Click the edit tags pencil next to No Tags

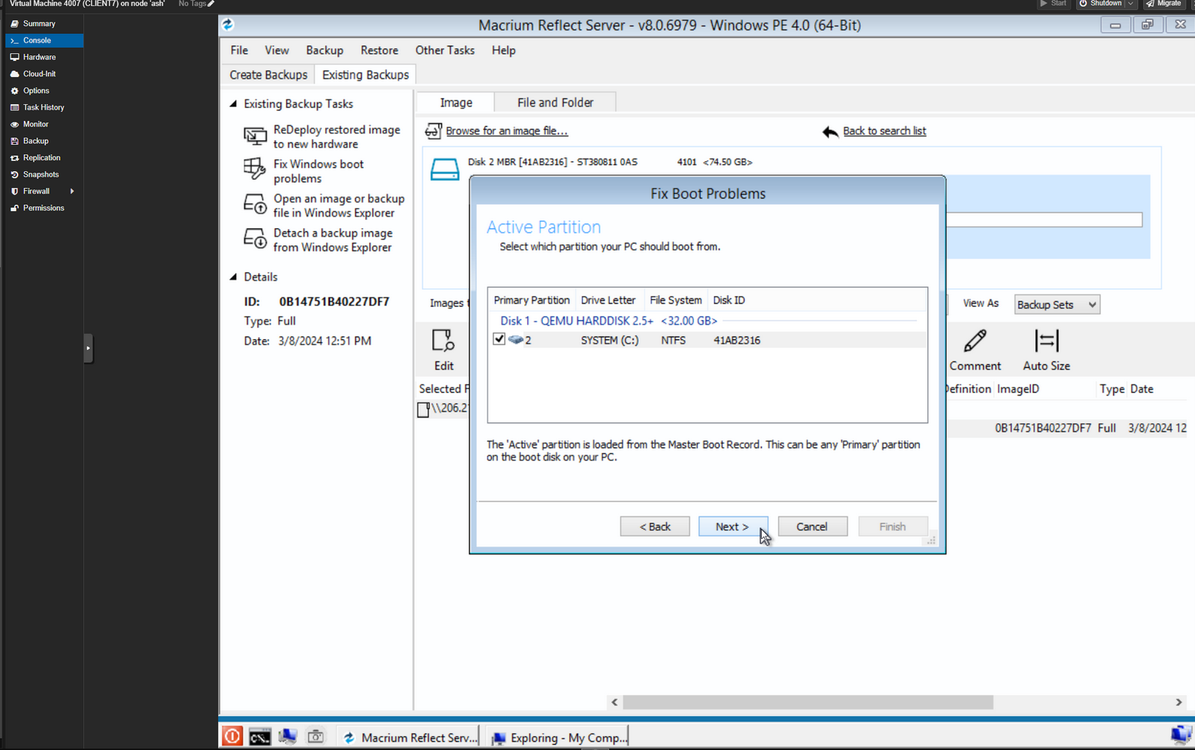(211, 4)
